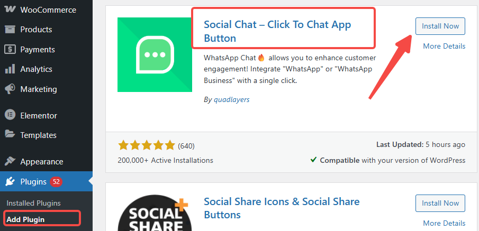Click the Marketing megaphone icon
This screenshot has height=231, width=479.
click(10, 89)
